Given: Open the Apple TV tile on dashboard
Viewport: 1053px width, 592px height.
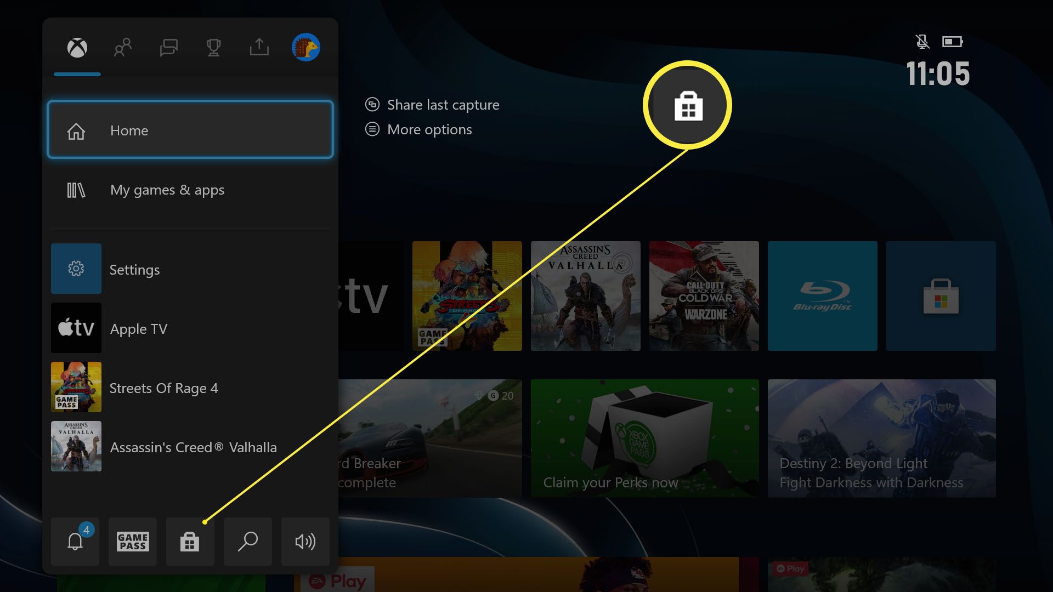Looking at the screenshot, I should [x=371, y=296].
